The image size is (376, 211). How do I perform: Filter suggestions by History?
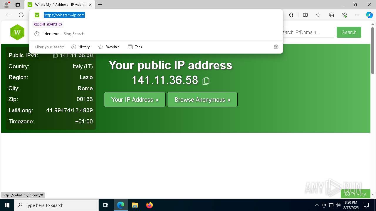[x=80, y=47]
